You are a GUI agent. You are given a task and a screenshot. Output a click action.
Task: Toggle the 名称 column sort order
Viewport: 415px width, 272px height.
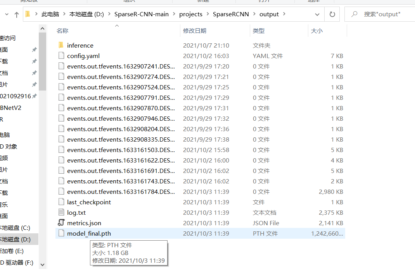62,31
